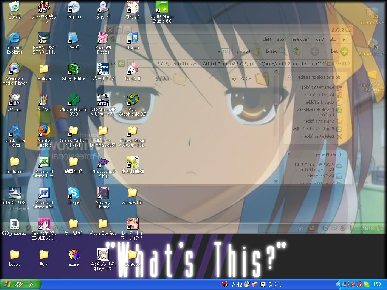Click the language bar help question icon
The width and height of the screenshot is (387, 290).
click(263, 284)
